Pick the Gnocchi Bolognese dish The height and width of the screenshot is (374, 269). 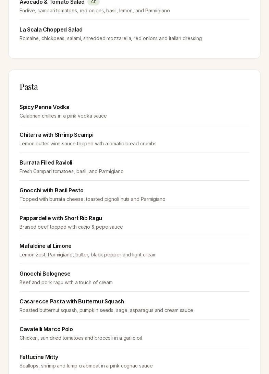click(x=45, y=274)
